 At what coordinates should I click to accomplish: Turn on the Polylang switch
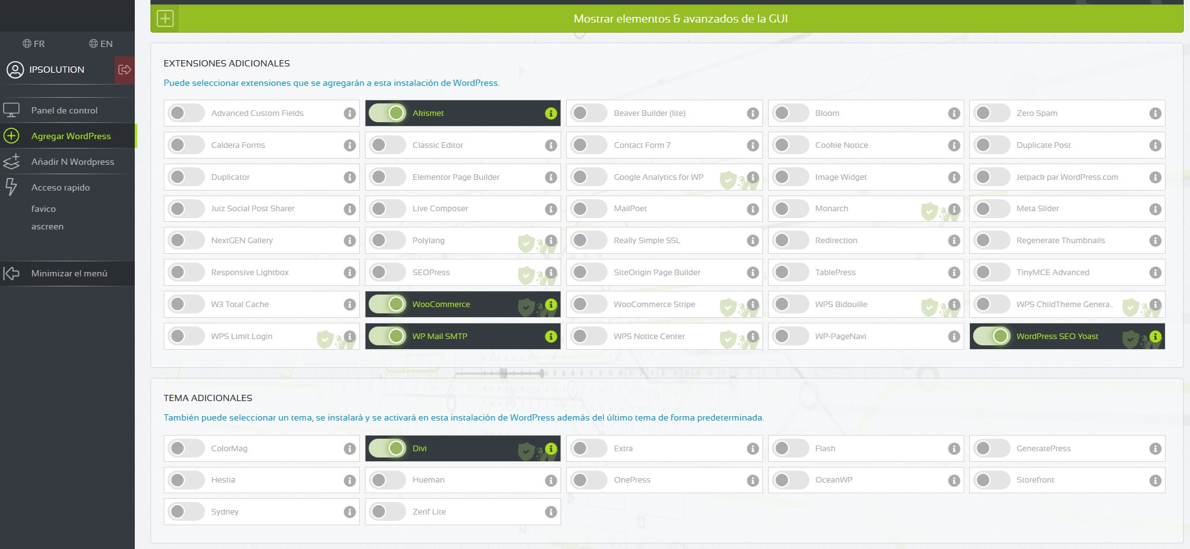pos(387,240)
